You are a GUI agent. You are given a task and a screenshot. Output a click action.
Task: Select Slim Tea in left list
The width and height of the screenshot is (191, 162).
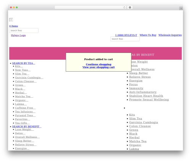tap(22, 74)
